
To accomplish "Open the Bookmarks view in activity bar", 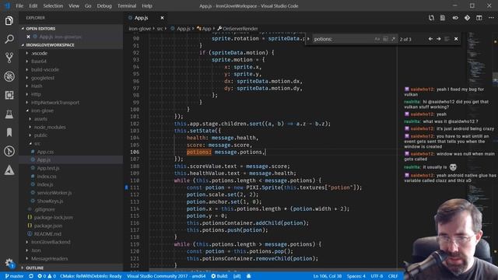I will 9,132.
